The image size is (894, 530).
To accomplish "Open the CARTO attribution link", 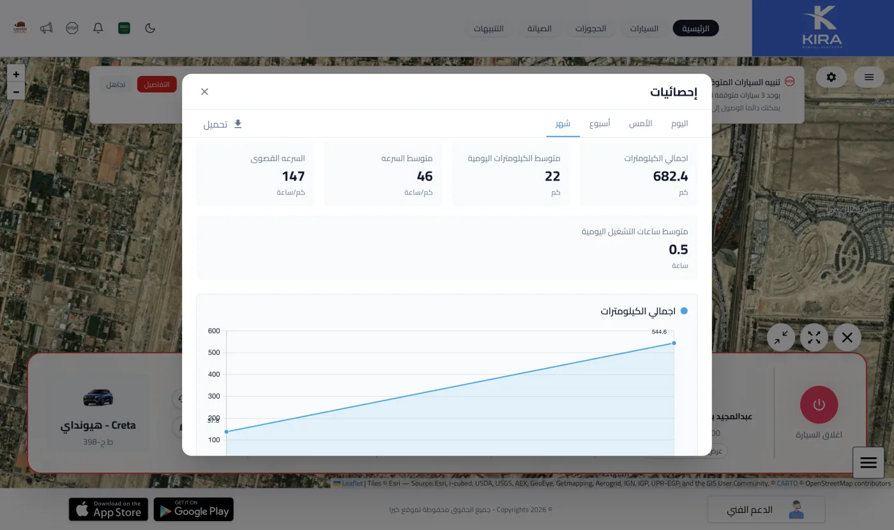I will 787,483.
